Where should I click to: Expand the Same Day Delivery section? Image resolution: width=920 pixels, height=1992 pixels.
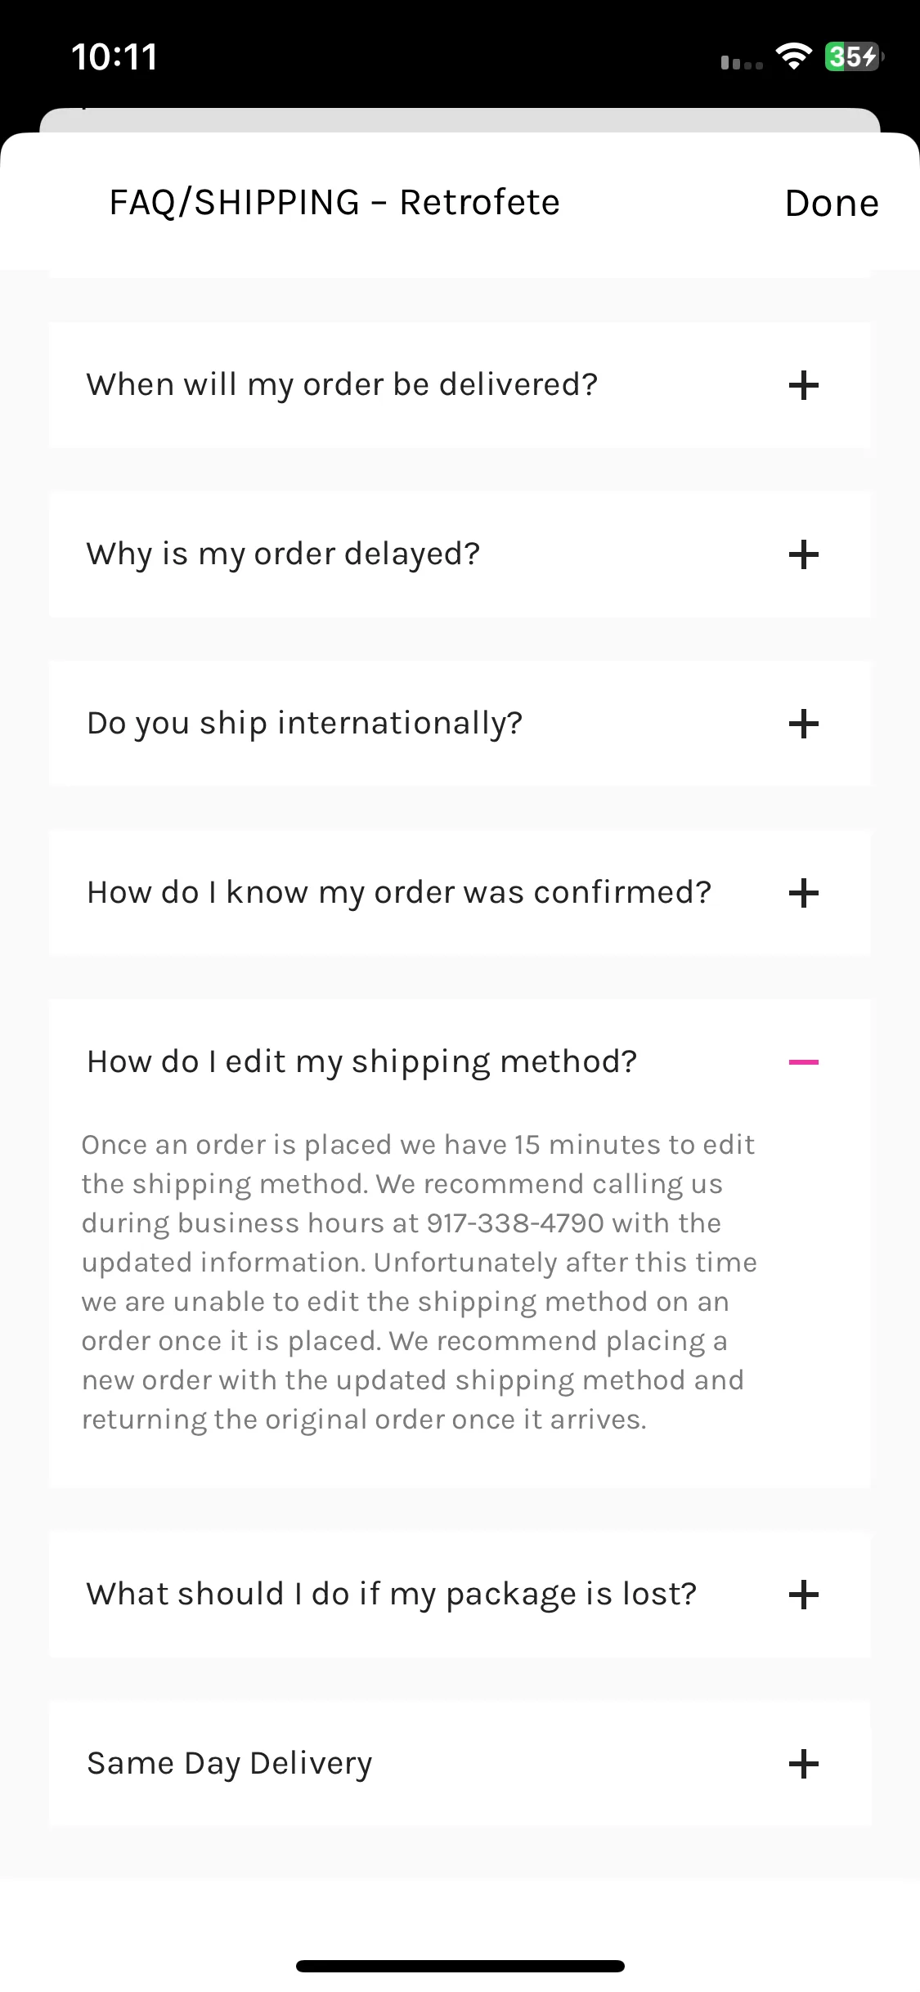click(460, 1764)
